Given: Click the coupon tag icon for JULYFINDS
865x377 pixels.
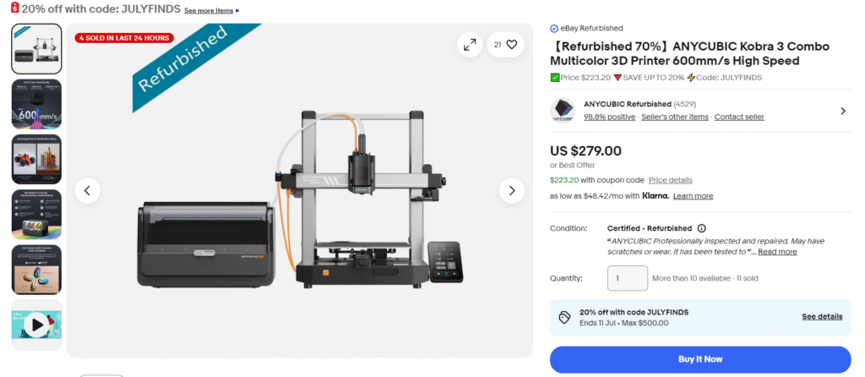Looking at the screenshot, I should 563,317.
